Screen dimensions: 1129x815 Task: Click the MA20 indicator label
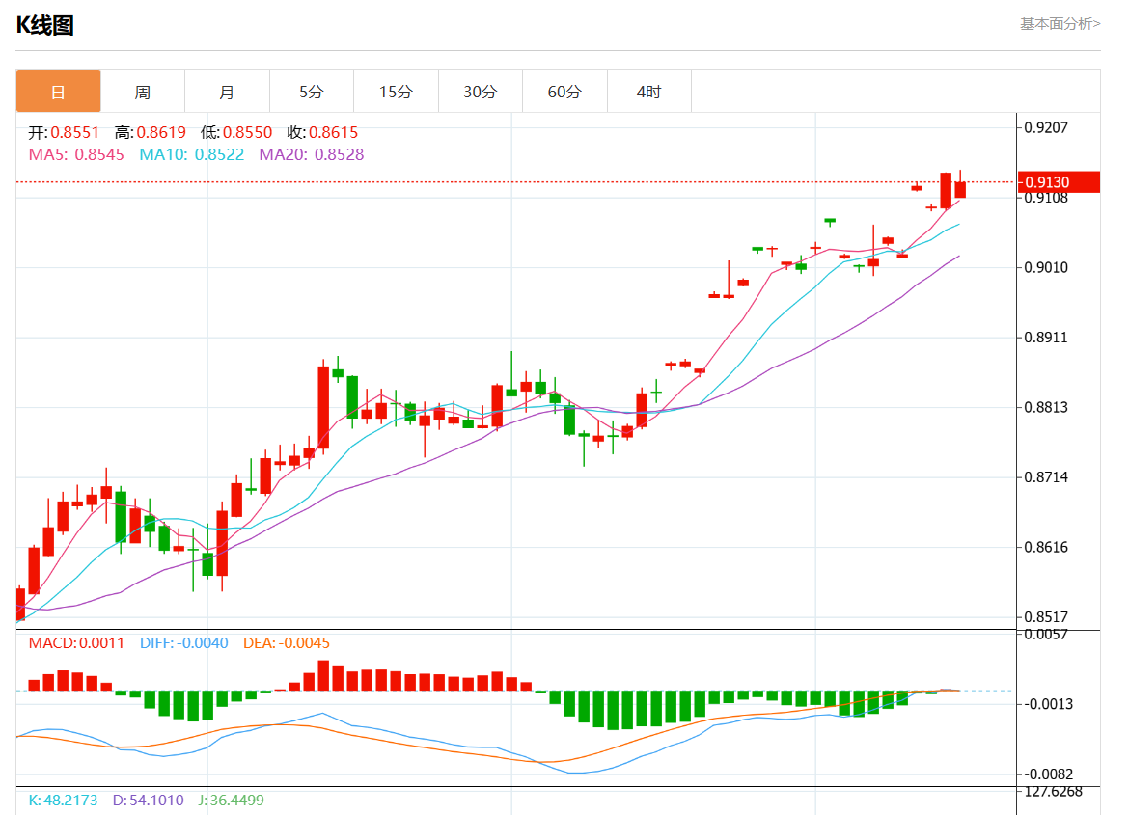(312, 154)
